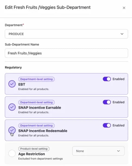
Task: Click the EBT checkmark circle icon
Action: [12, 84]
